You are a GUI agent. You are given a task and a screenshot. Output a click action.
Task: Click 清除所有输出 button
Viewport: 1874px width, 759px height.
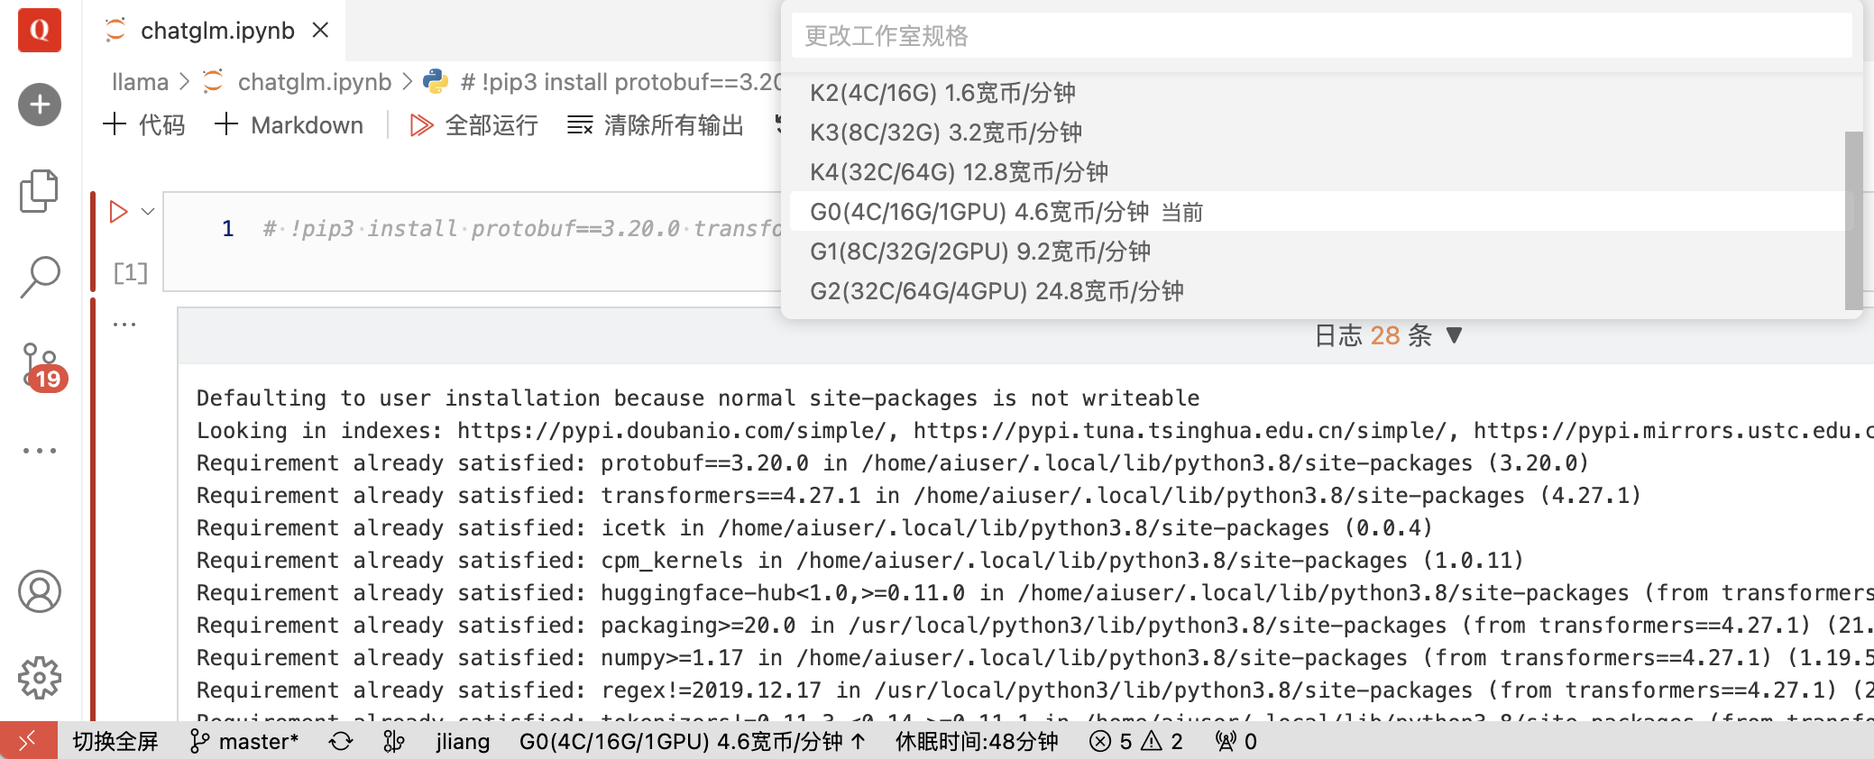click(x=656, y=125)
